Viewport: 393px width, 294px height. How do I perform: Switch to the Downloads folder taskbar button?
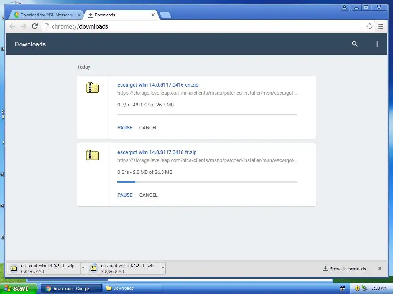(133, 289)
